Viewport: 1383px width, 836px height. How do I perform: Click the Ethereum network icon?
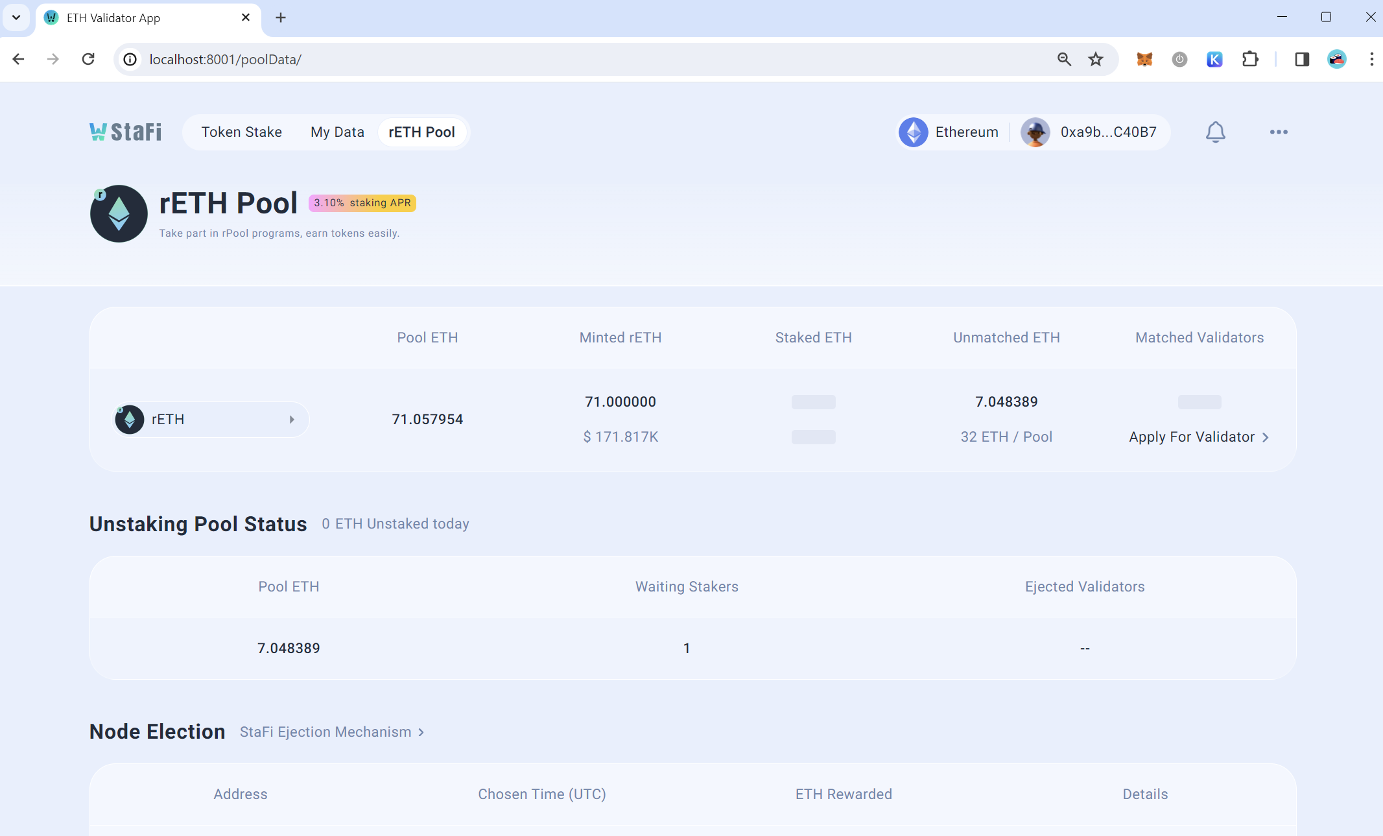tap(913, 132)
